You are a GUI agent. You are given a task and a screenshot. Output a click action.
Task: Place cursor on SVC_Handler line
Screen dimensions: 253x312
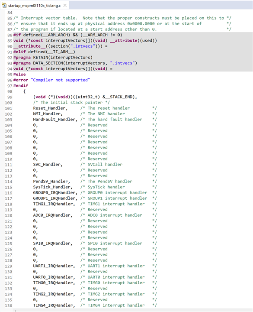click(48, 165)
